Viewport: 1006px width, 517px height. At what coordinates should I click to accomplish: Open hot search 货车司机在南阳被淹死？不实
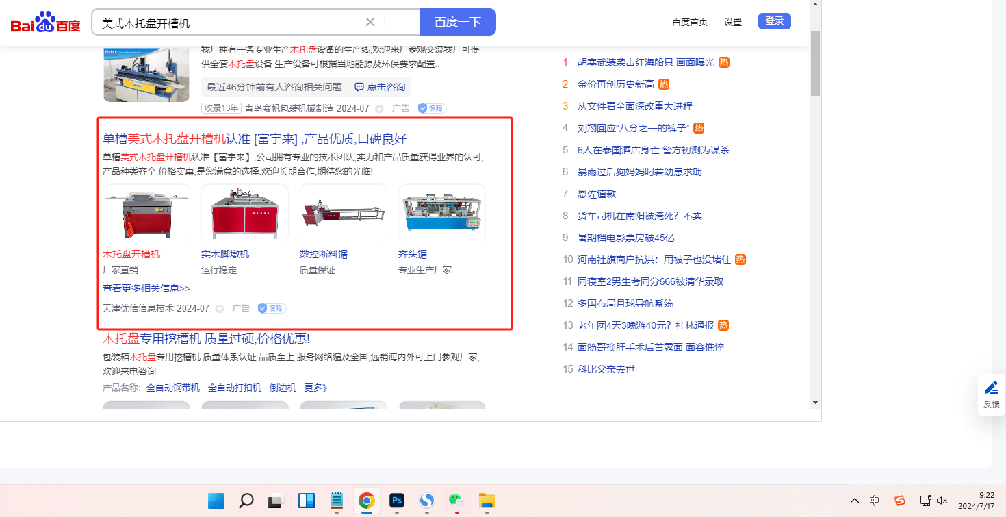(x=640, y=216)
